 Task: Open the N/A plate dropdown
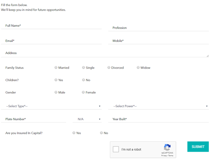(x=87, y=119)
